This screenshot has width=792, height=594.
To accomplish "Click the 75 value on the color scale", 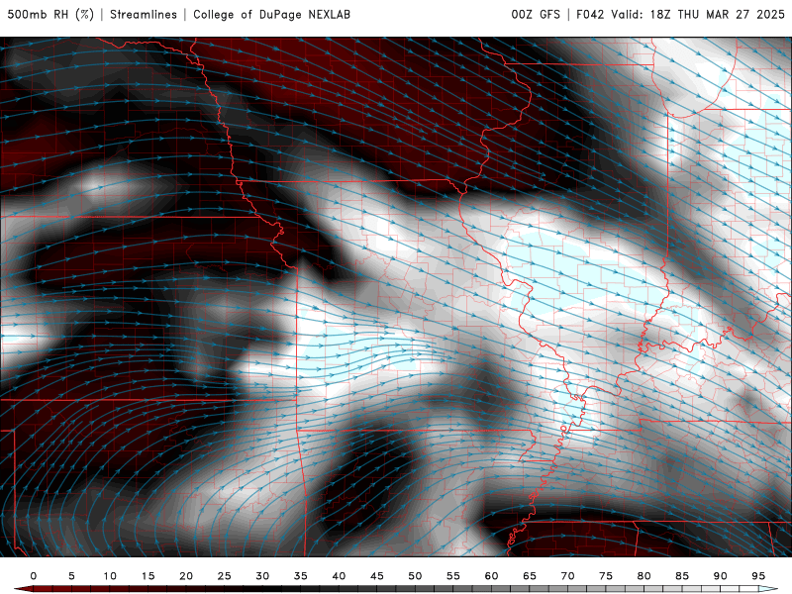I will [x=606, y=576].
